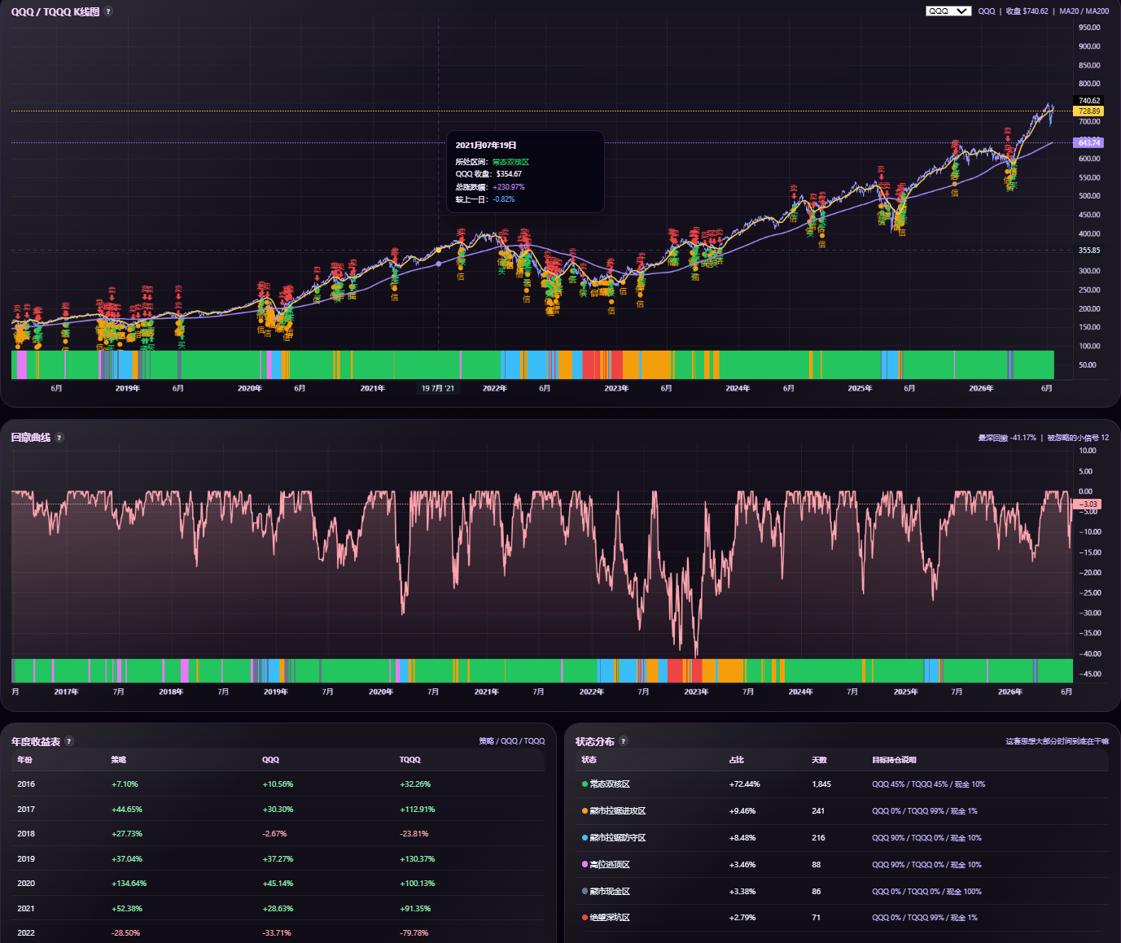Select the 熊市现金区 status name

pos(611,892)
